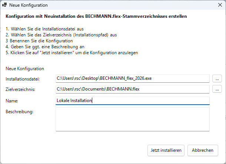Click the app icon in the title bar
The image size is (226, 164).
[4, 6]
